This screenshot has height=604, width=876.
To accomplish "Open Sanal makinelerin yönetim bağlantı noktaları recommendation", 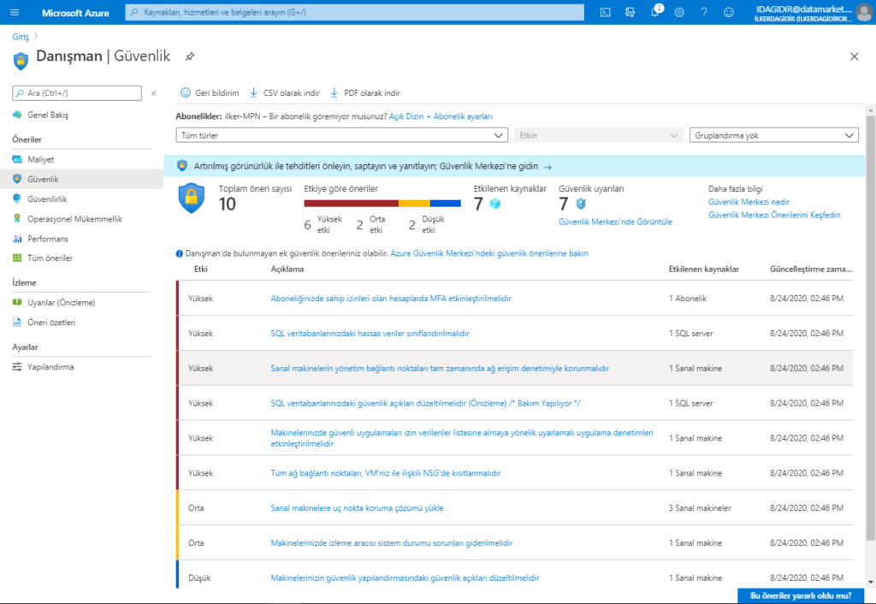I will [x=440, y=368].
